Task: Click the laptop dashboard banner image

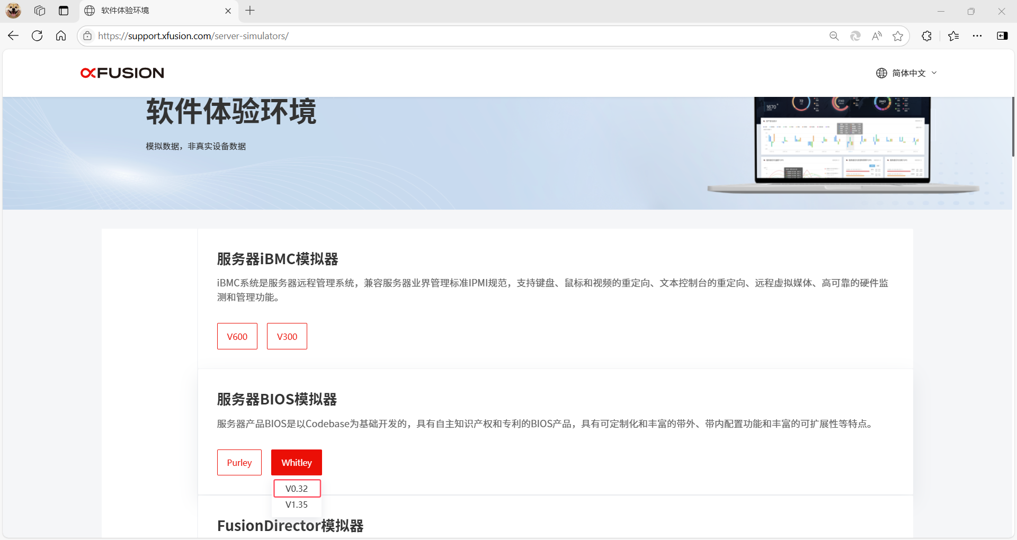Action: pyautogui.click(x=843, y=145)
